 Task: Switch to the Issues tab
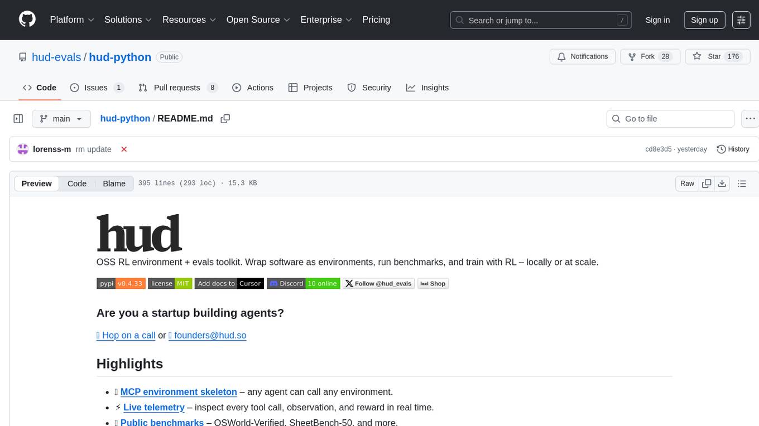point(97,88)
